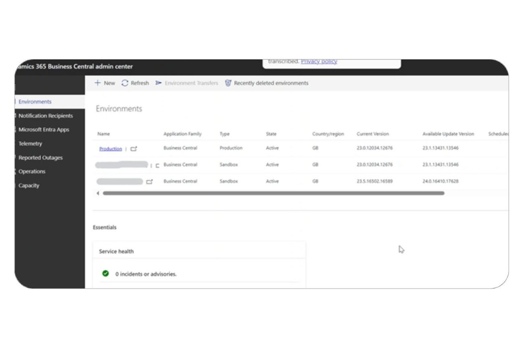The width and height of the screenshot is (523, 348).
Task: Click available update version 24.0.16410.17628
Action: [441, 181]
